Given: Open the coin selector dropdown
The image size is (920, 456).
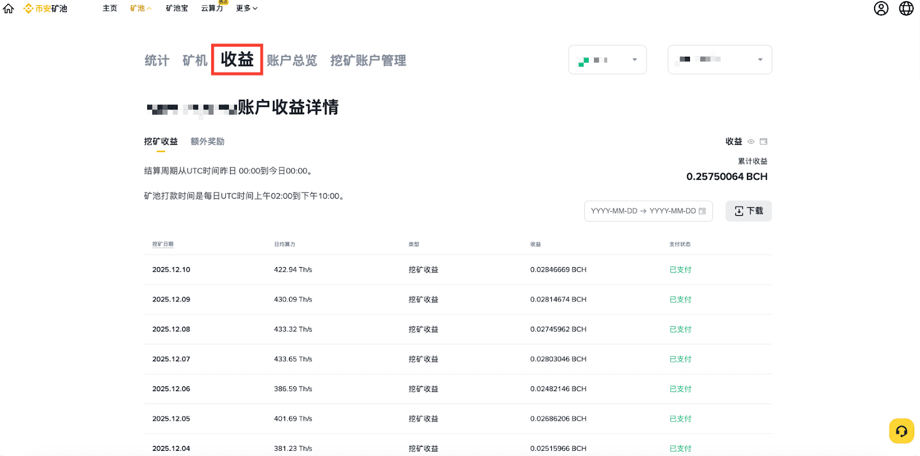Looking at the screenshot, I should click(607, 60).
